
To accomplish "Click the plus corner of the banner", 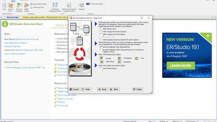I will click(208, 36).
